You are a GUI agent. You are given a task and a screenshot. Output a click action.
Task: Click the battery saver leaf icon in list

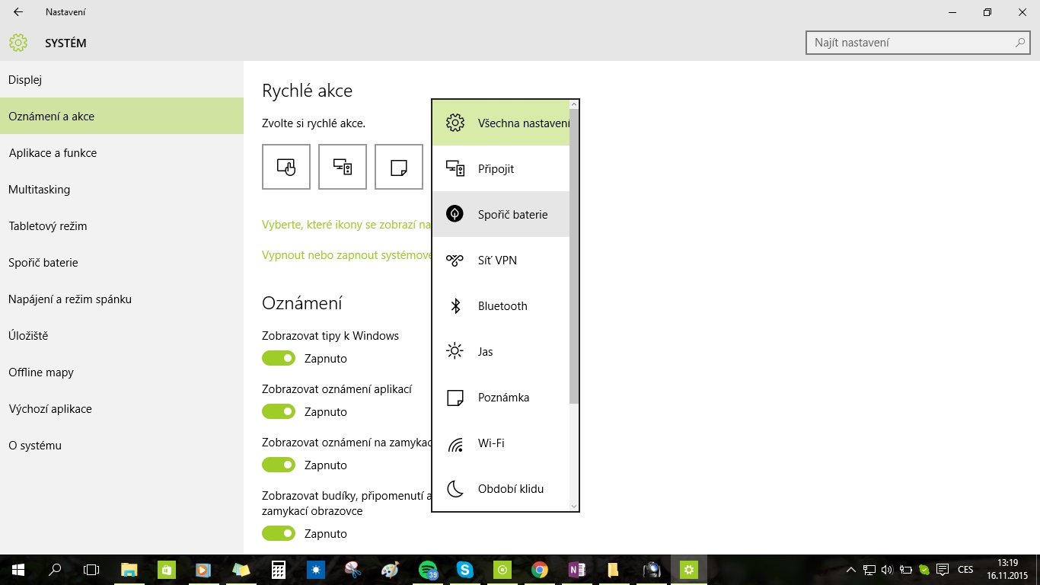[455, 214]
